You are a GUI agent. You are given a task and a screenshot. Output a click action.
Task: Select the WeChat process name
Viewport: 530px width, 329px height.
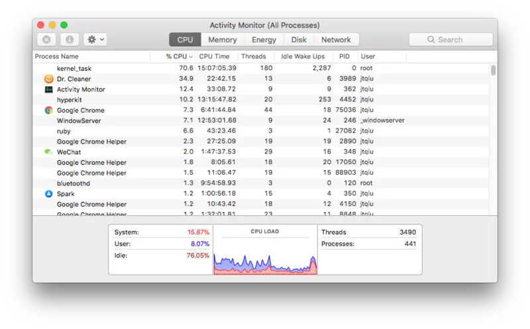pos(69,152)
